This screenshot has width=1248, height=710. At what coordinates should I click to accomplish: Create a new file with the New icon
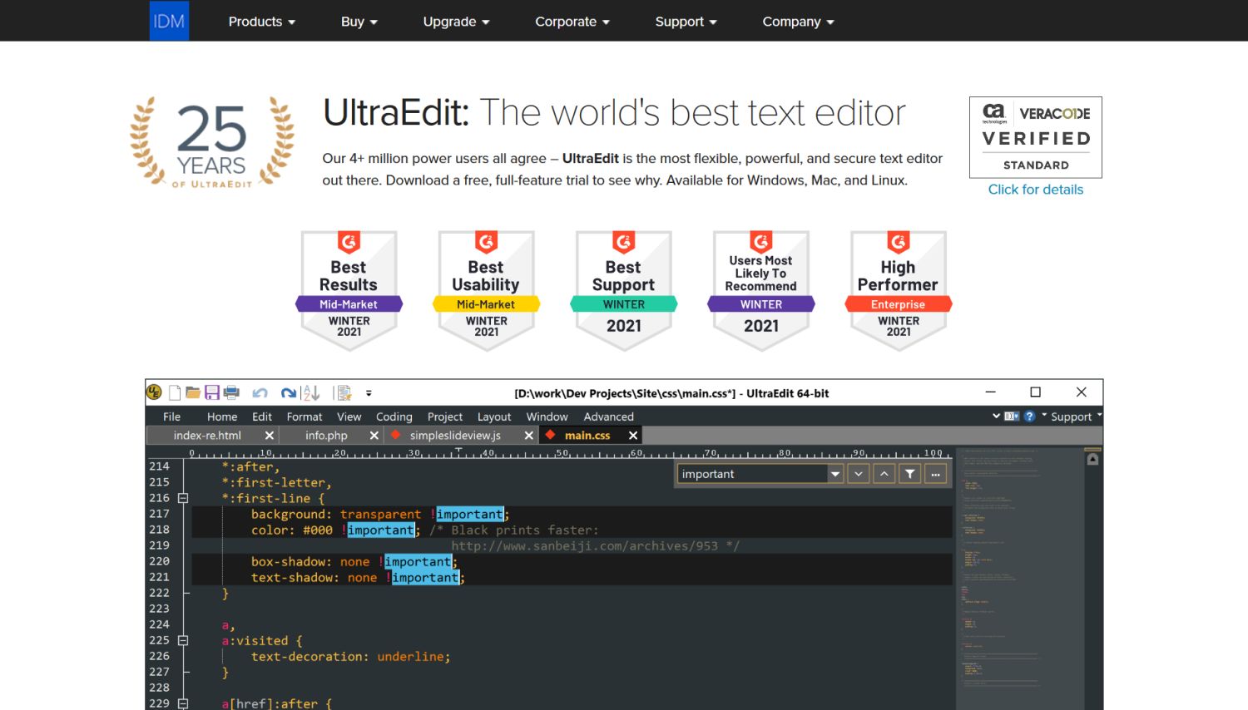pyautogui.click(x=175, y=392)
